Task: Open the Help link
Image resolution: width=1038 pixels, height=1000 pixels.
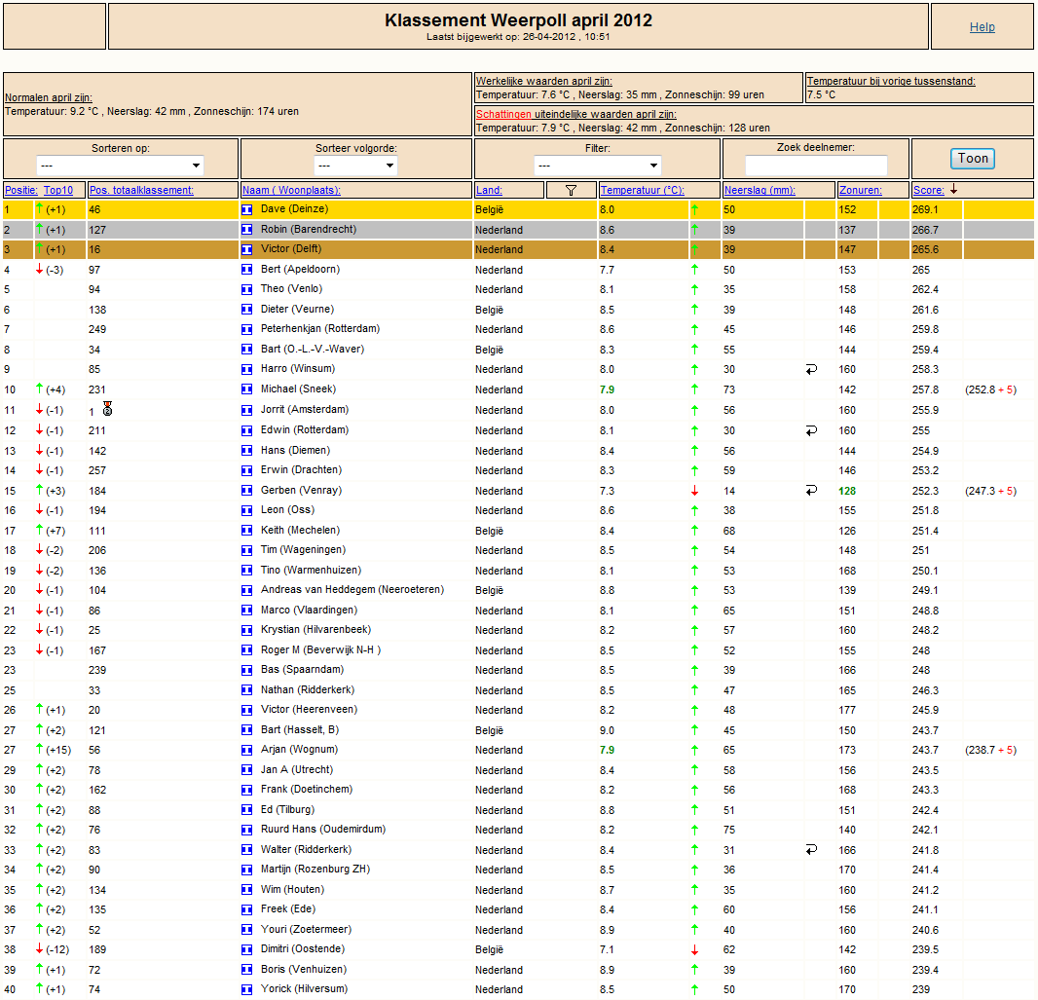Action: 982,27
